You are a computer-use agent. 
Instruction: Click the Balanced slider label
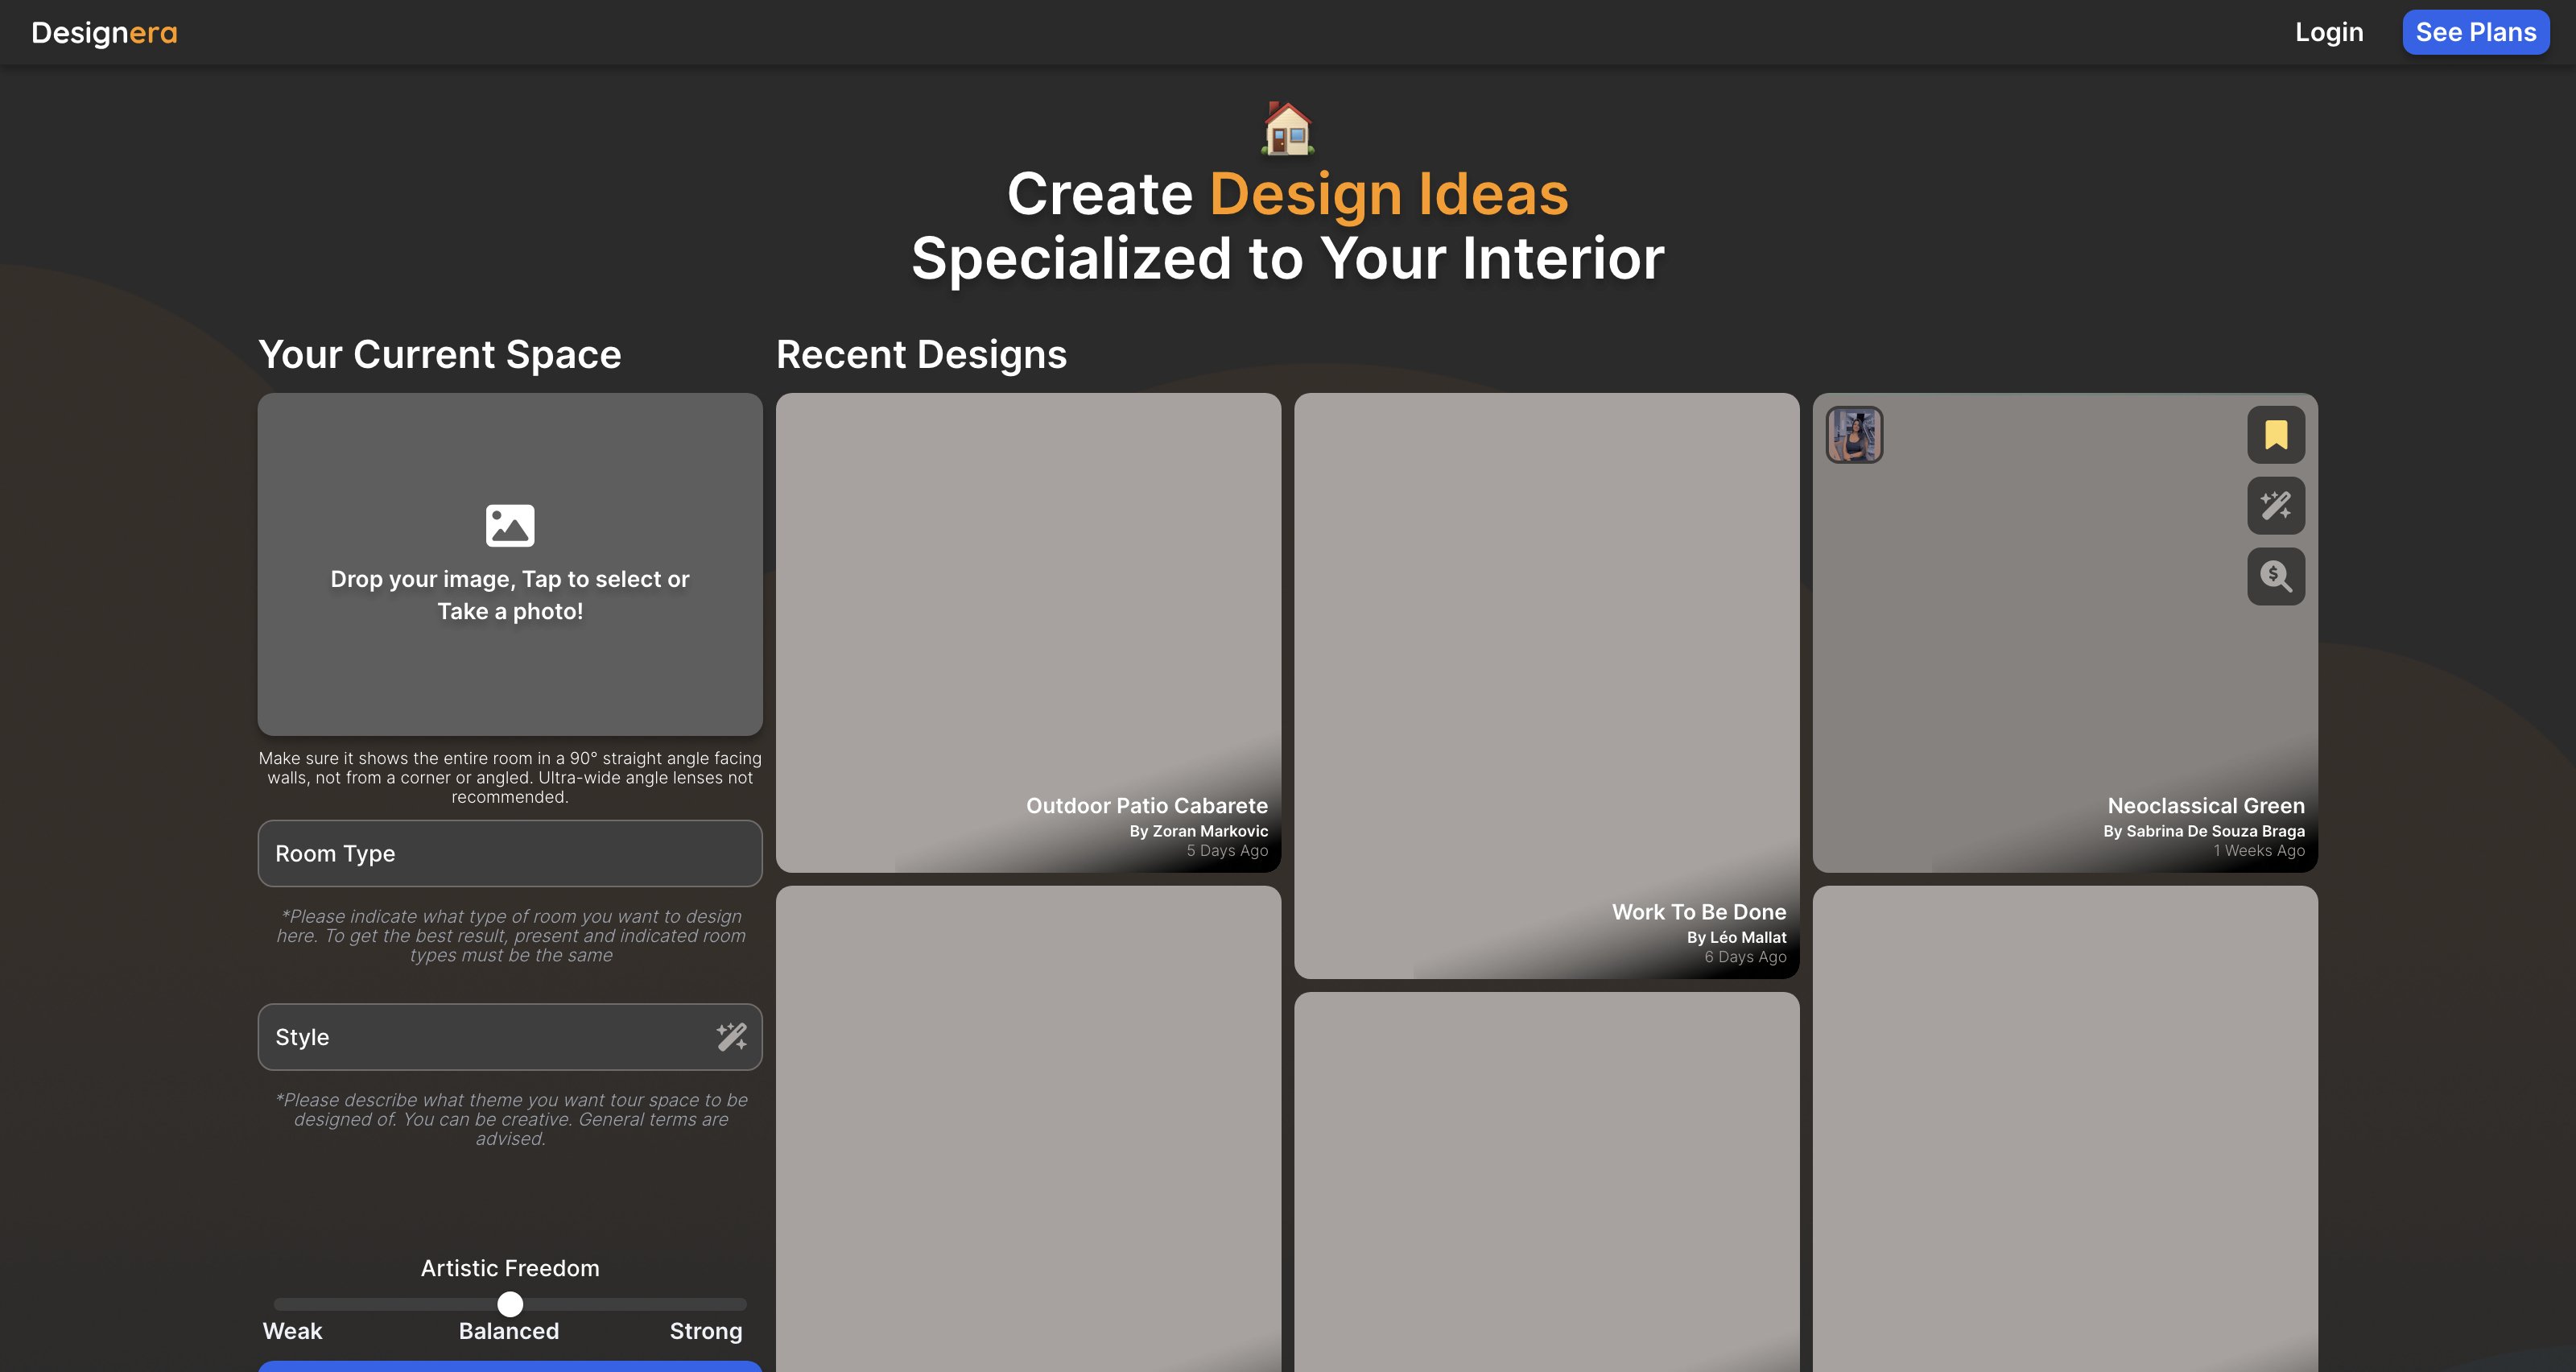click(509, 1331)
